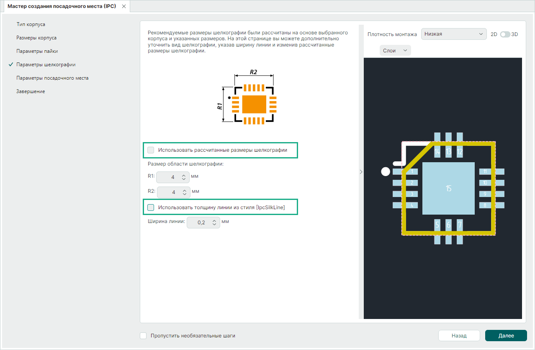Enable calculated silkscreen dimensions checkbox

pyautogui.click(x=151, y=150)
